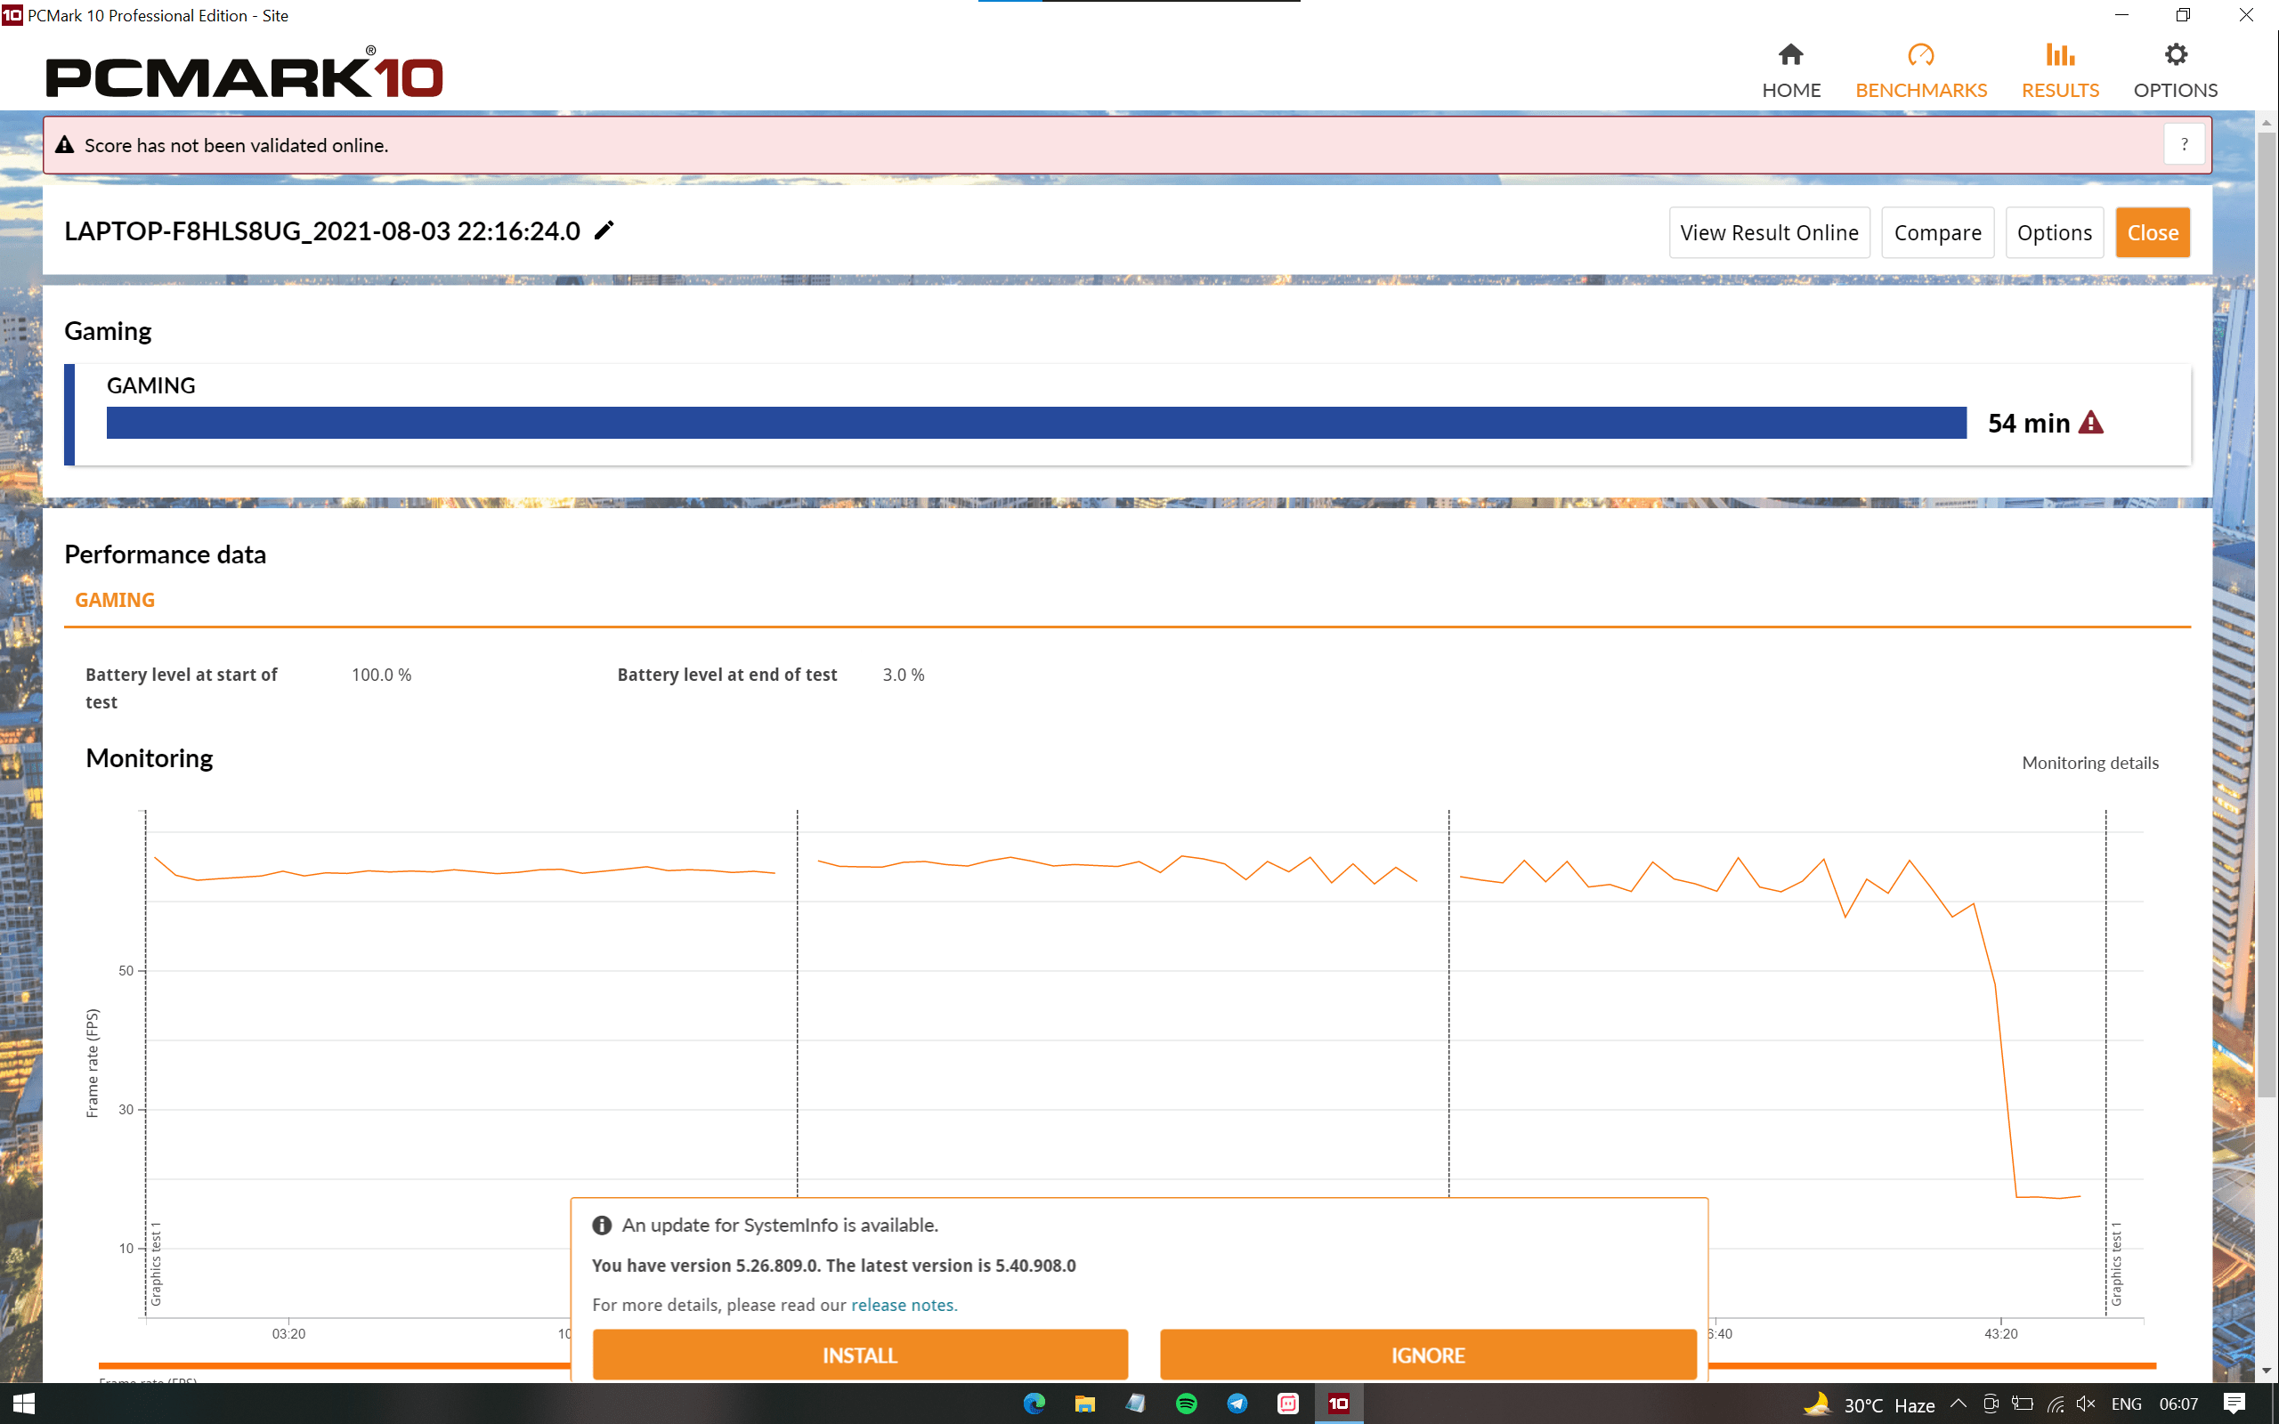The image size is (2279, 1424).
Task: Open the result Options button
Action: [2054, 232]
